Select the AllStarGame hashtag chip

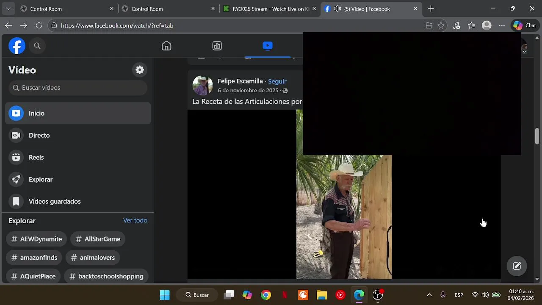(x=98, y=239)
